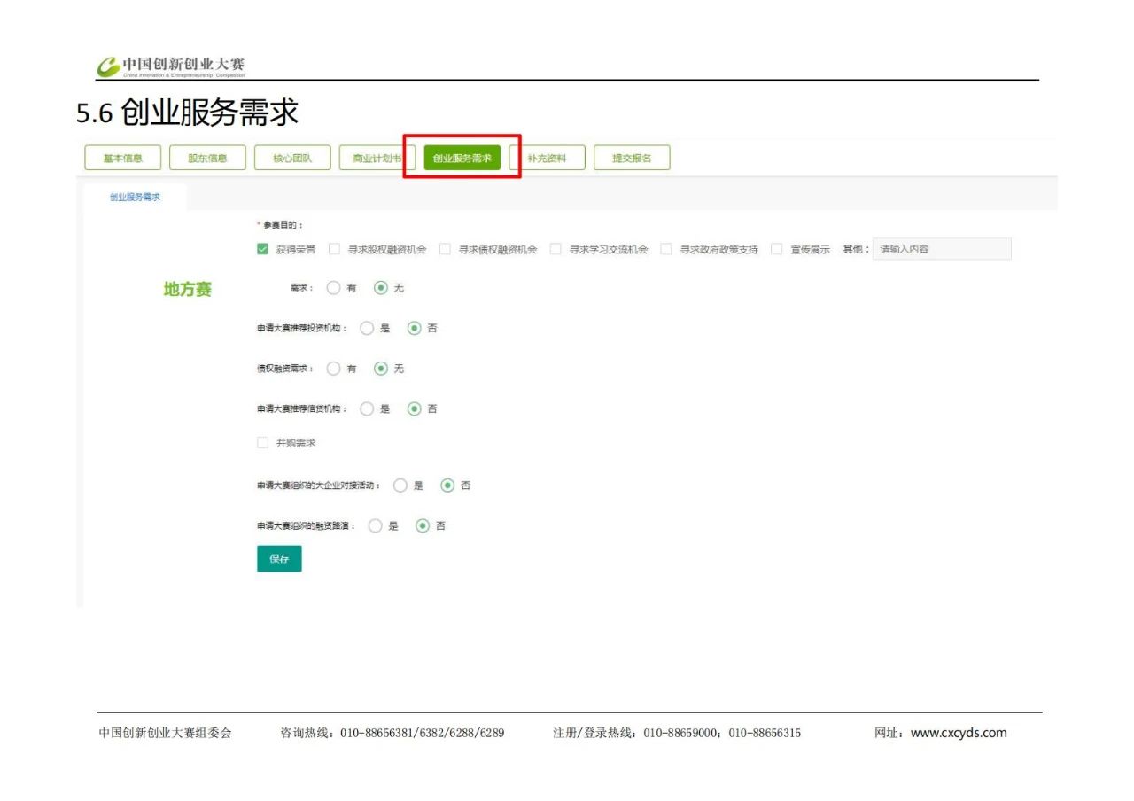
Task: Tick 寻求学习交流机会 checkbox
Action: (x=555, y=249)
